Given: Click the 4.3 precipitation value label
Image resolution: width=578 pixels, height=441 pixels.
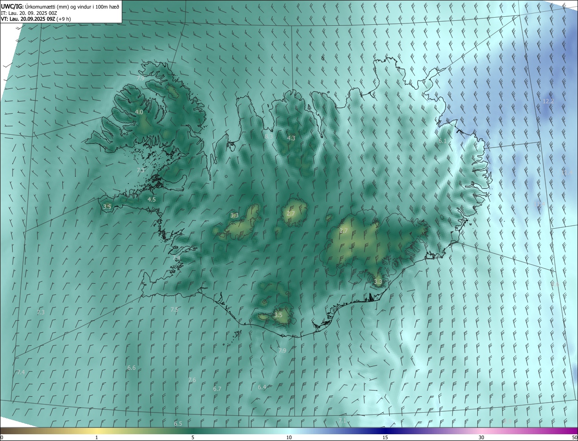Looking at the screenshot, I should click(x=291, y=138).
